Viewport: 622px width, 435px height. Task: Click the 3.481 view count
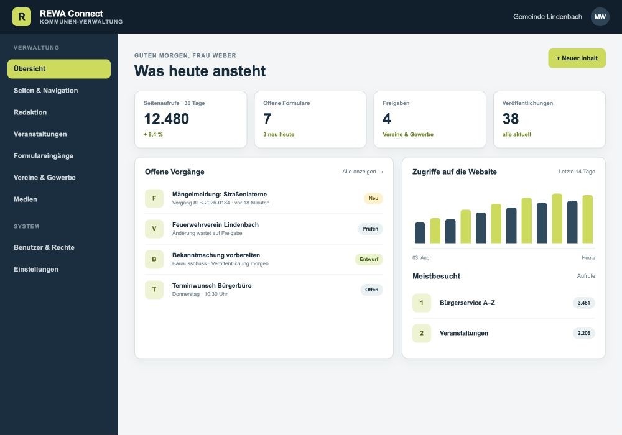click(x=583, y=303)
